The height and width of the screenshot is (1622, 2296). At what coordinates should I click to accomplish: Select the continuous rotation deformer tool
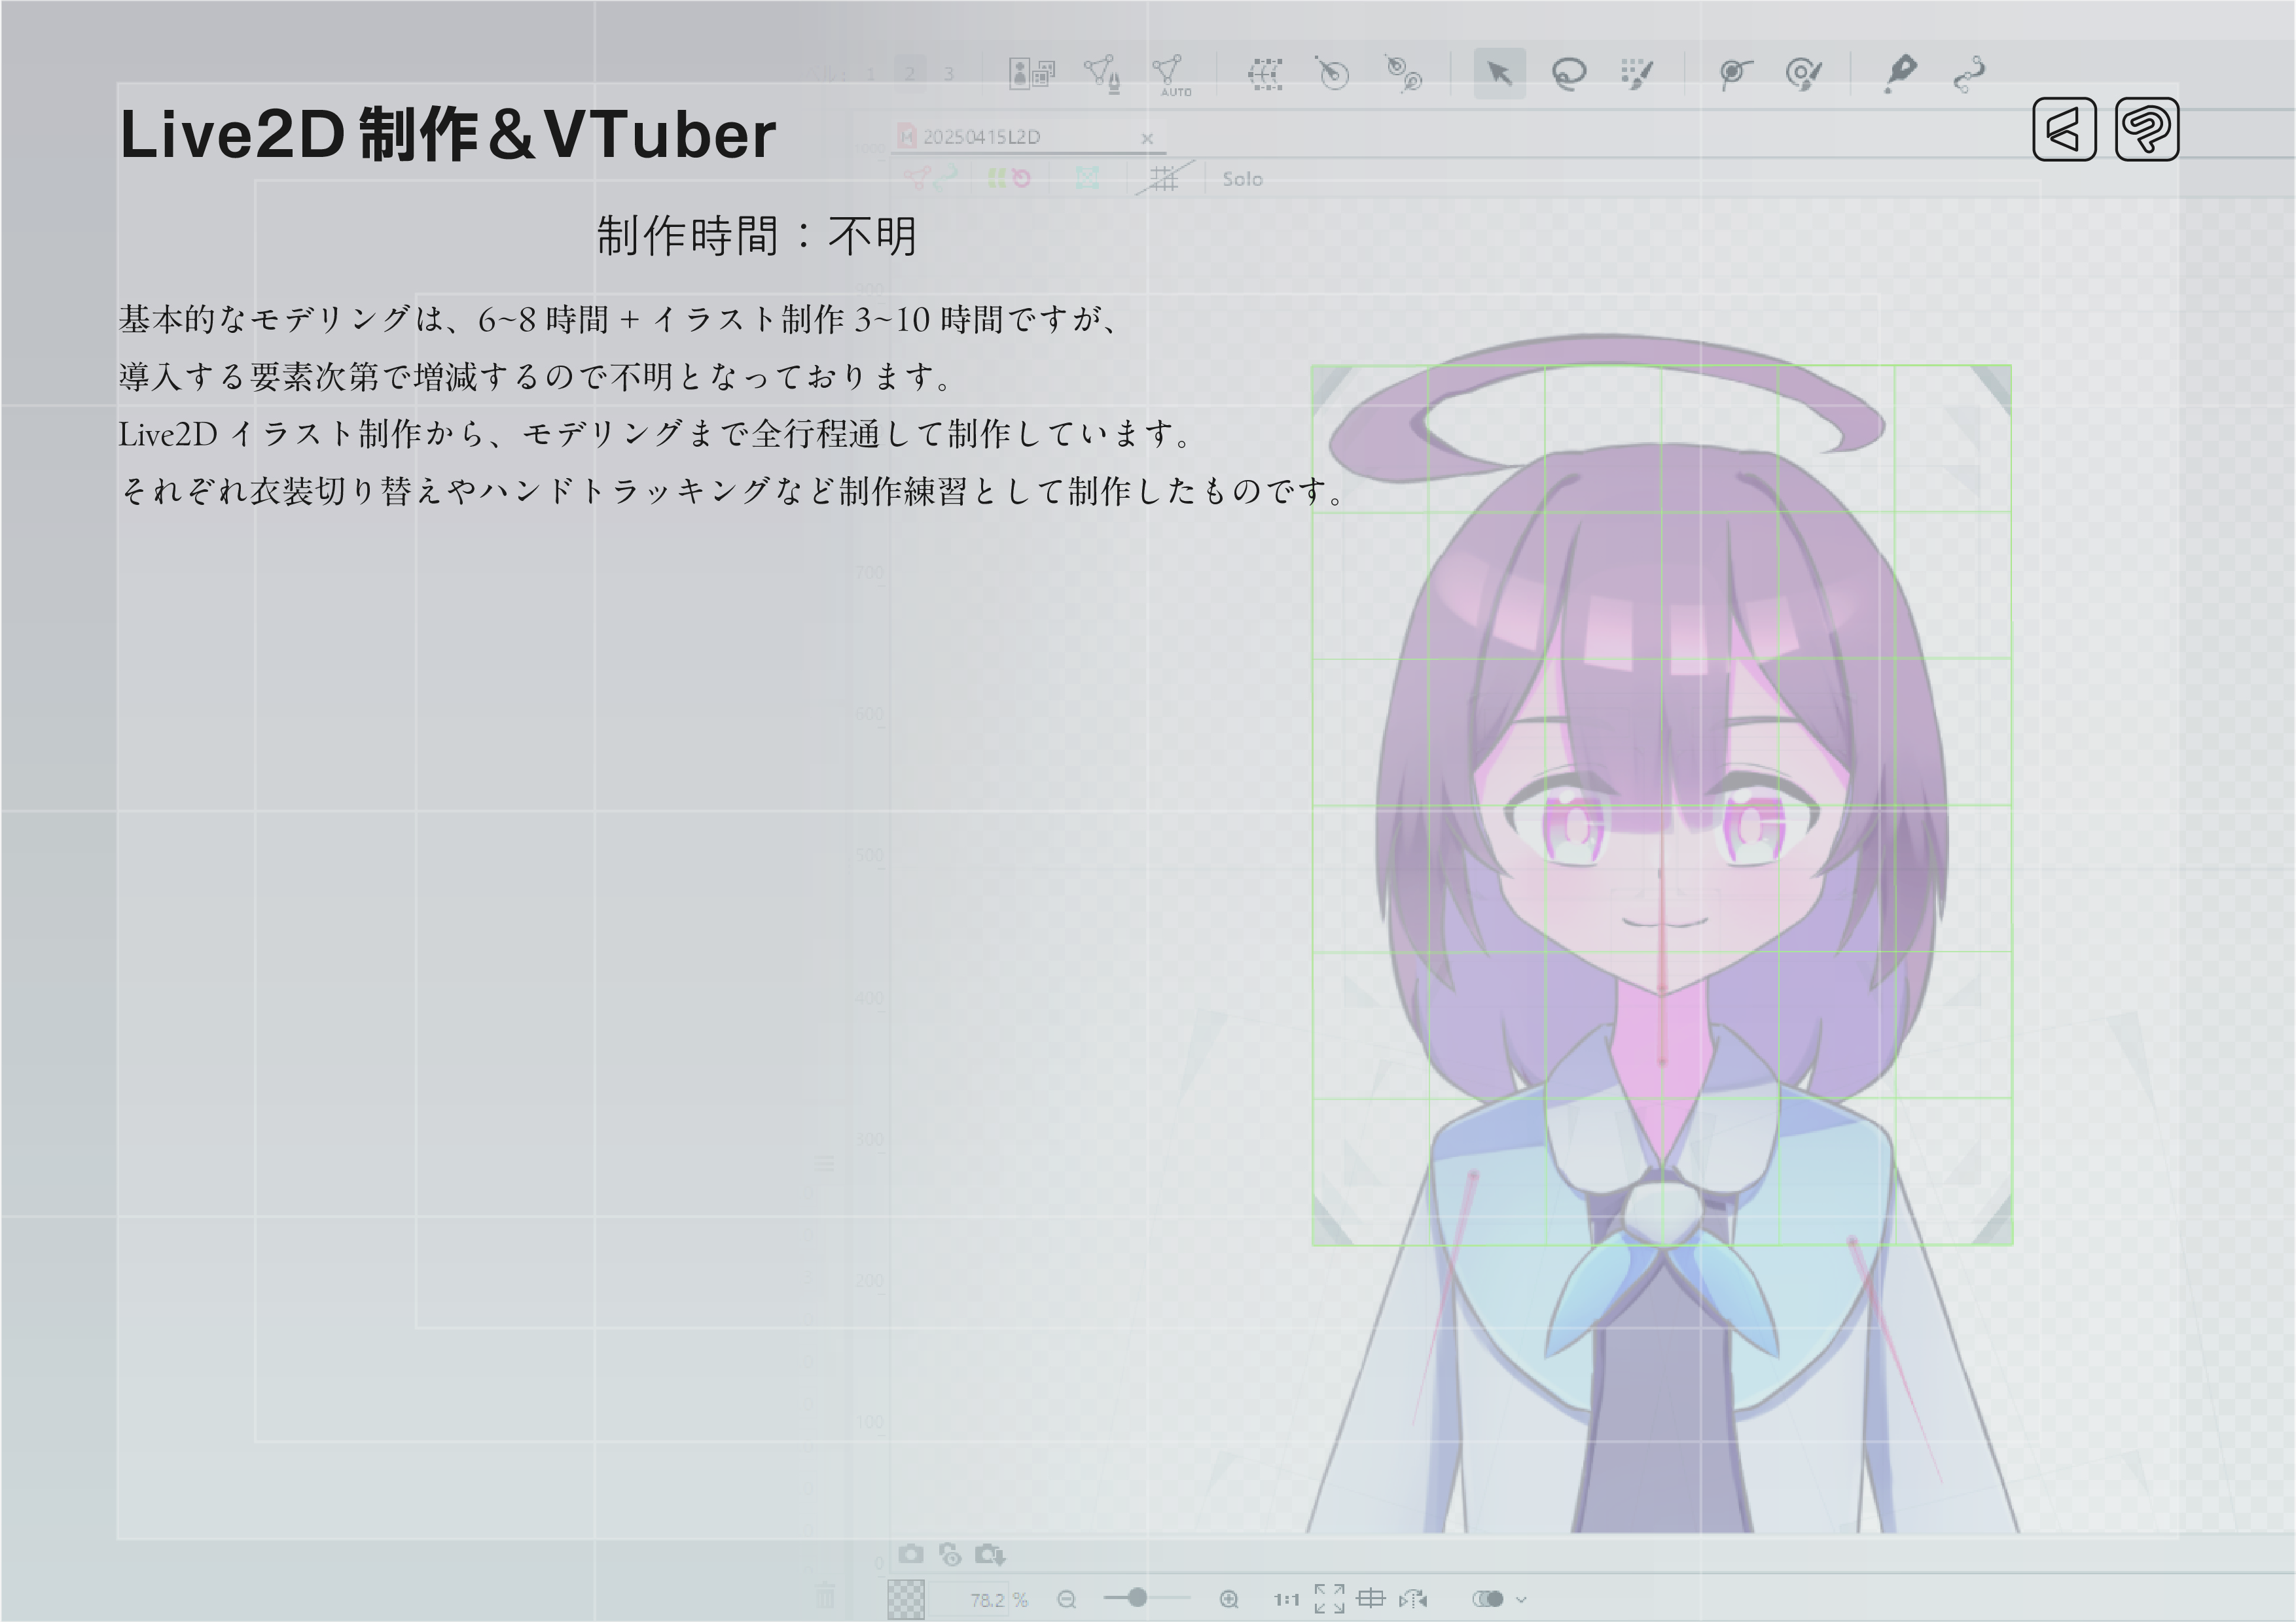[1404, 73]
